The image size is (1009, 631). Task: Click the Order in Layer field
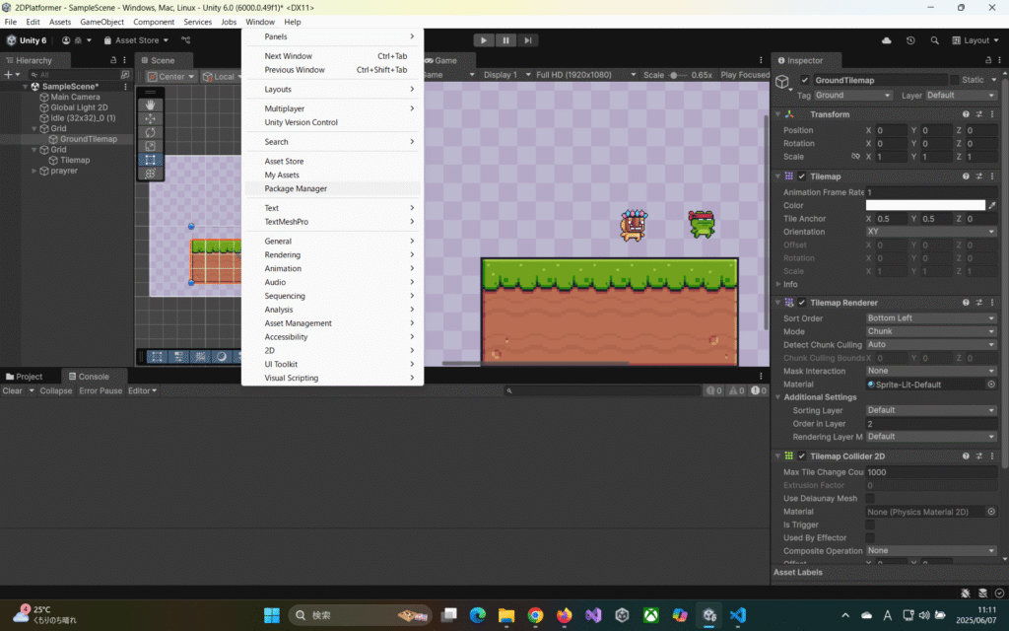pyautogui.click(x=931, y=424)
